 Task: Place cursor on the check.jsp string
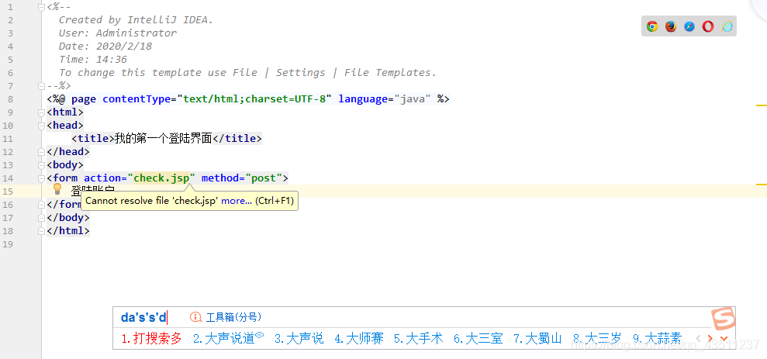(x=161, y=178)
